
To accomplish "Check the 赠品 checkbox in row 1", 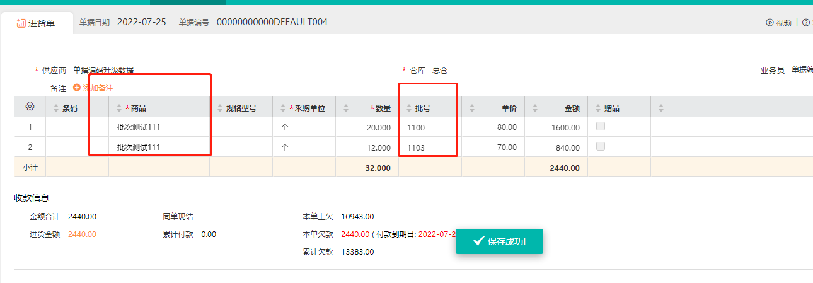I will point(601,127).
